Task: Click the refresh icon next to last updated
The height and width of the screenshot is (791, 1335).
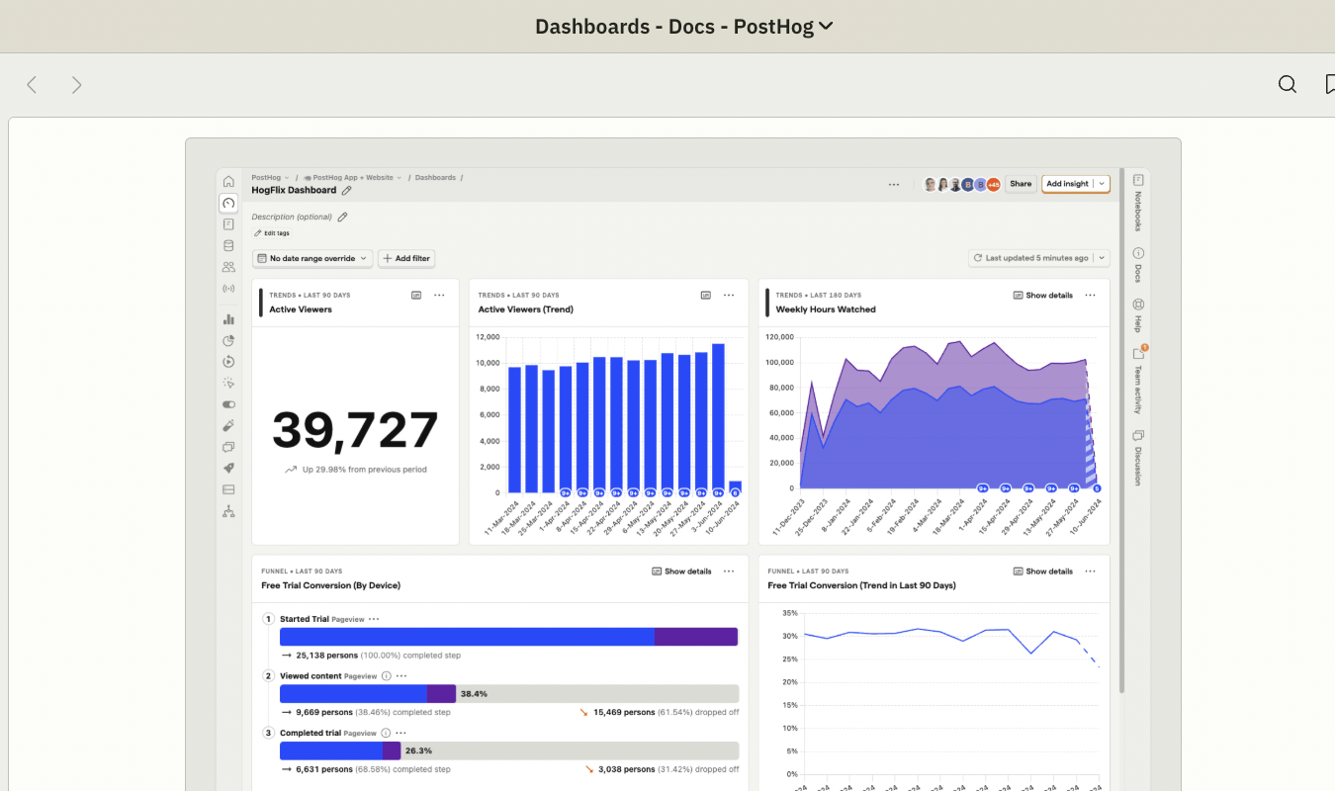Action: pos(977,258)
